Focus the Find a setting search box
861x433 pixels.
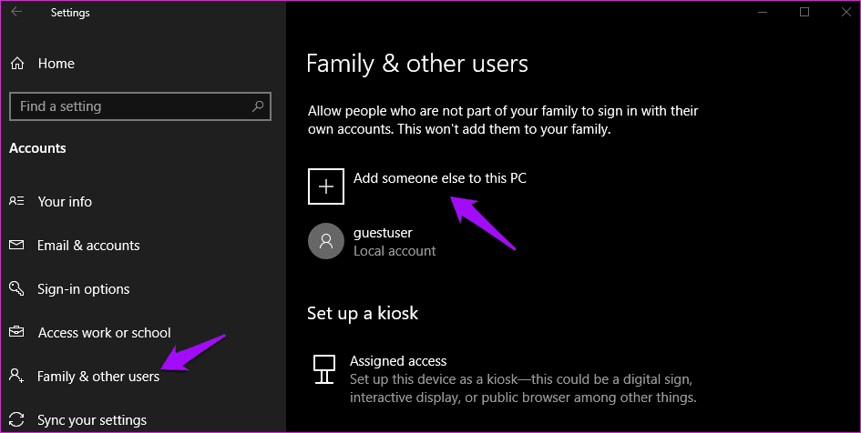(x=140, y=106)
